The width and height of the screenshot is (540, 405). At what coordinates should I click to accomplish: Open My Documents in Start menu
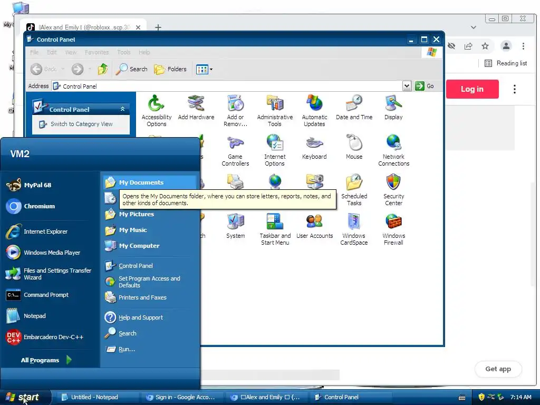click(x=149, y=182)
